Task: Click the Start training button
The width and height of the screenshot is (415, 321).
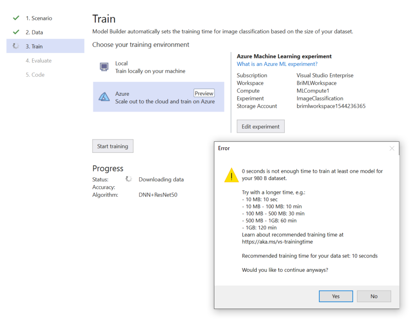Action: click(x=112, y=146)
